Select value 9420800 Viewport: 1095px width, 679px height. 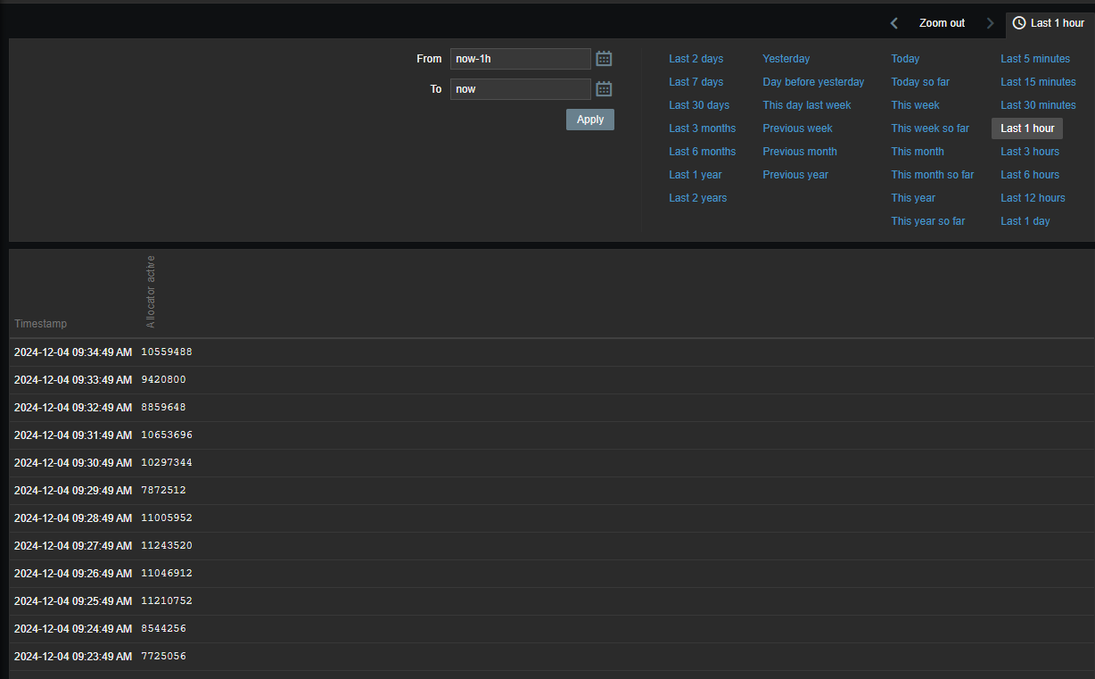pos(163,380)
